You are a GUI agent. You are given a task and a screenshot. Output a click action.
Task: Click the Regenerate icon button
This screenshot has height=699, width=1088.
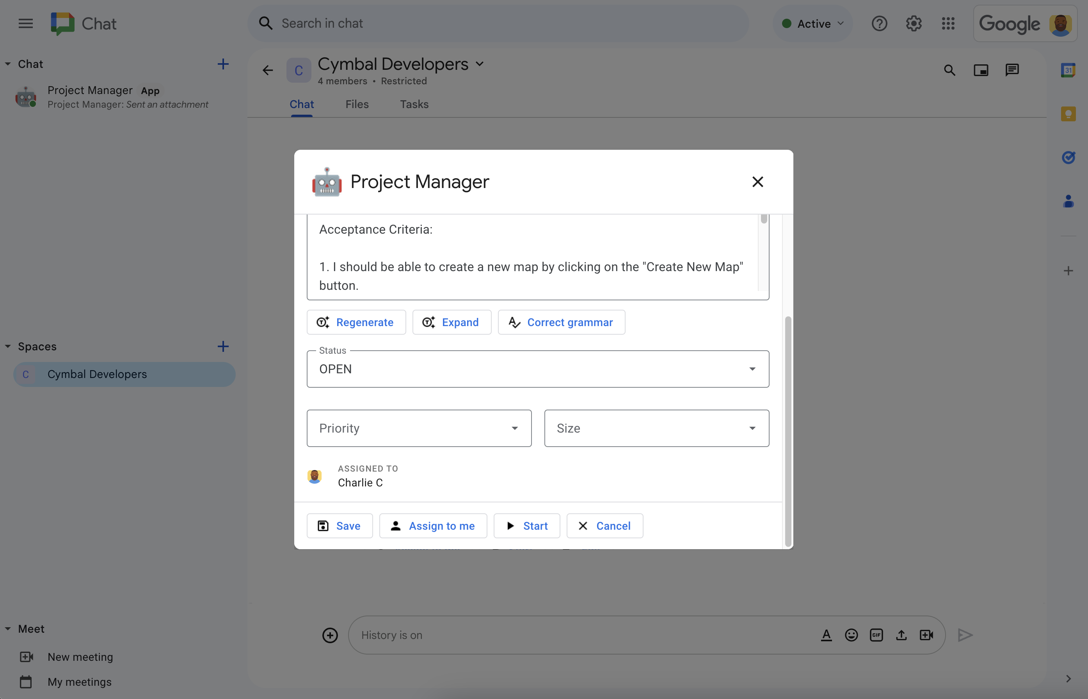click(x=323, y=322)
